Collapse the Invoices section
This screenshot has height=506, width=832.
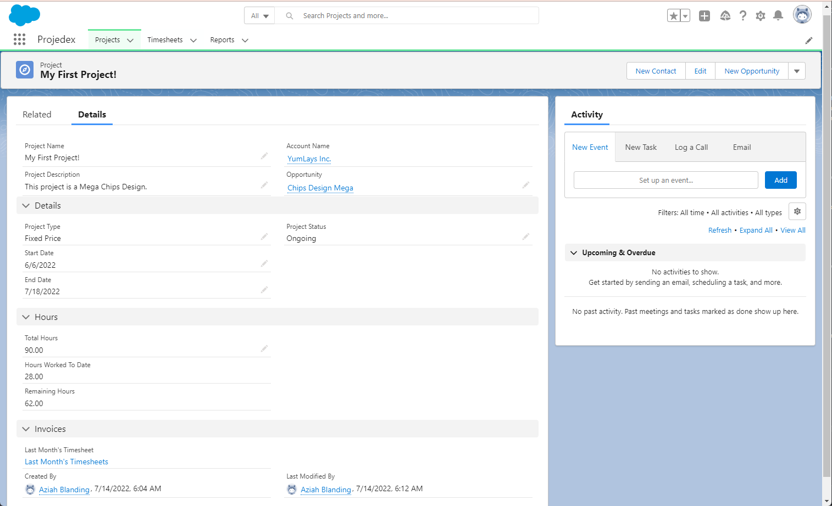(x=26, y=429)
